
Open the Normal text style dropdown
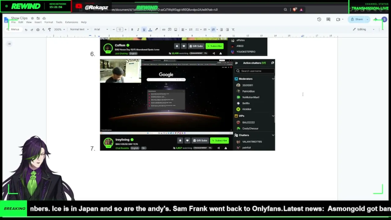[79, 30]
